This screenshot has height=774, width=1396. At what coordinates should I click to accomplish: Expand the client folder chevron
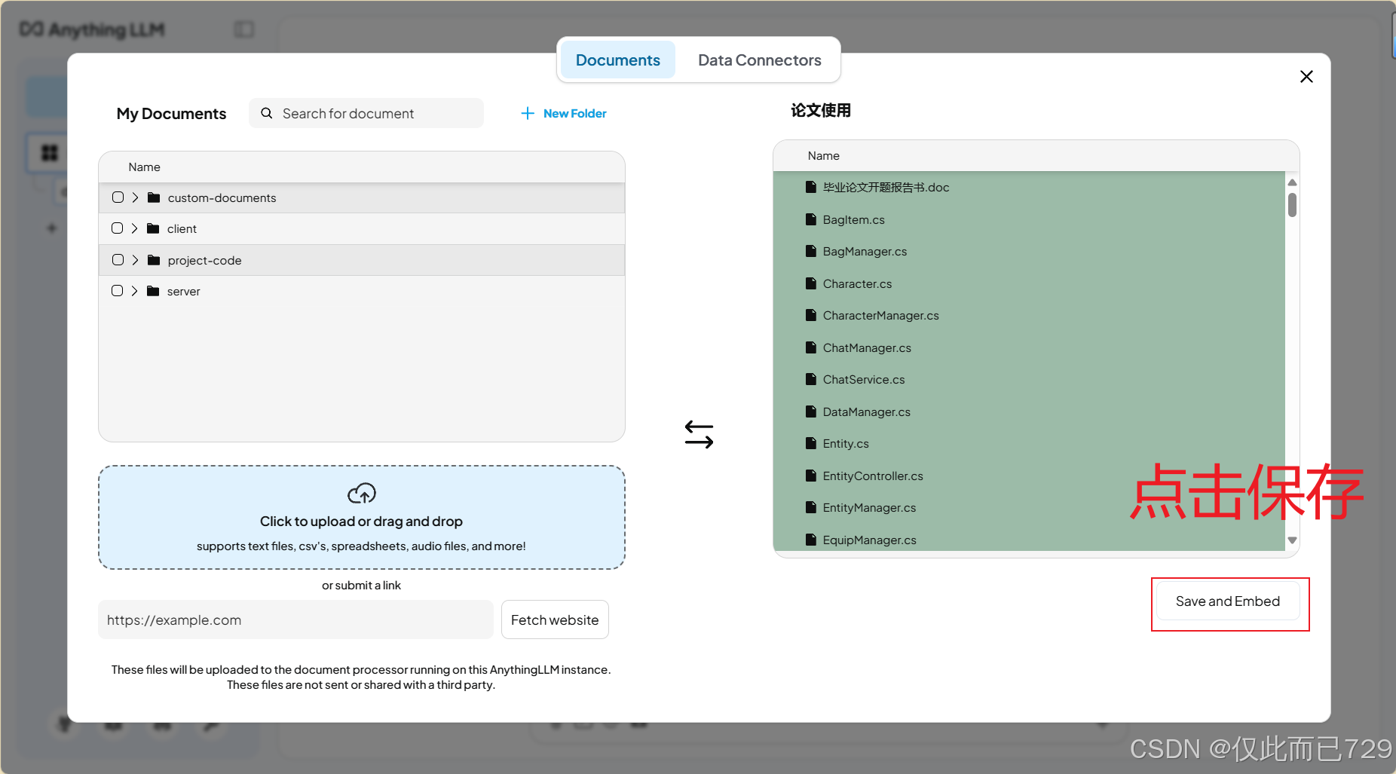point(134,228)
